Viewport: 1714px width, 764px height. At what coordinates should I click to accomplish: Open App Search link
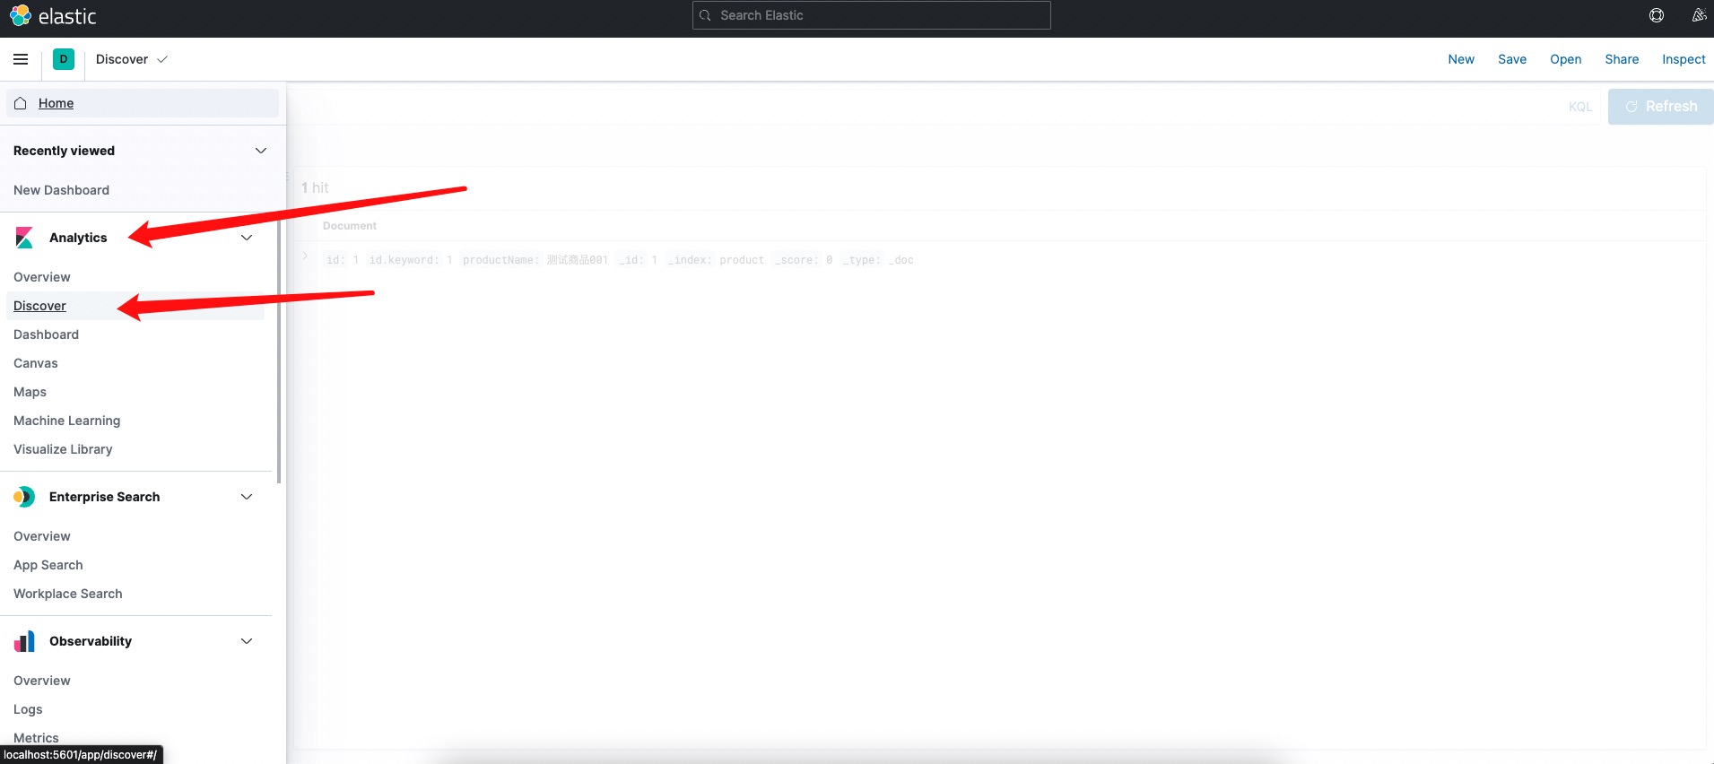(48, 565)
